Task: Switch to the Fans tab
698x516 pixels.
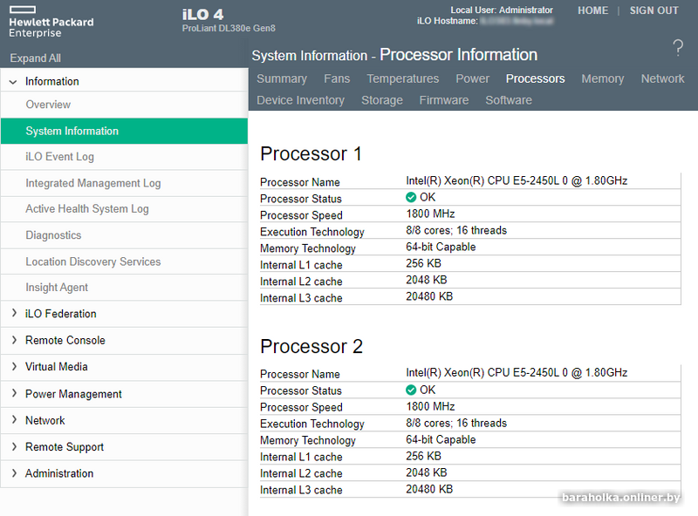Action: (x=337, y=78)
